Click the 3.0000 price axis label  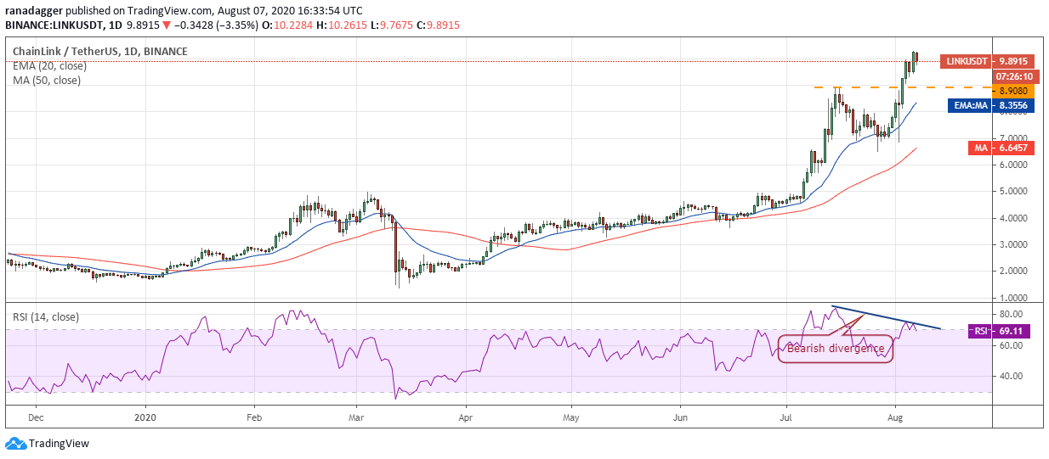coord(1014,244)
